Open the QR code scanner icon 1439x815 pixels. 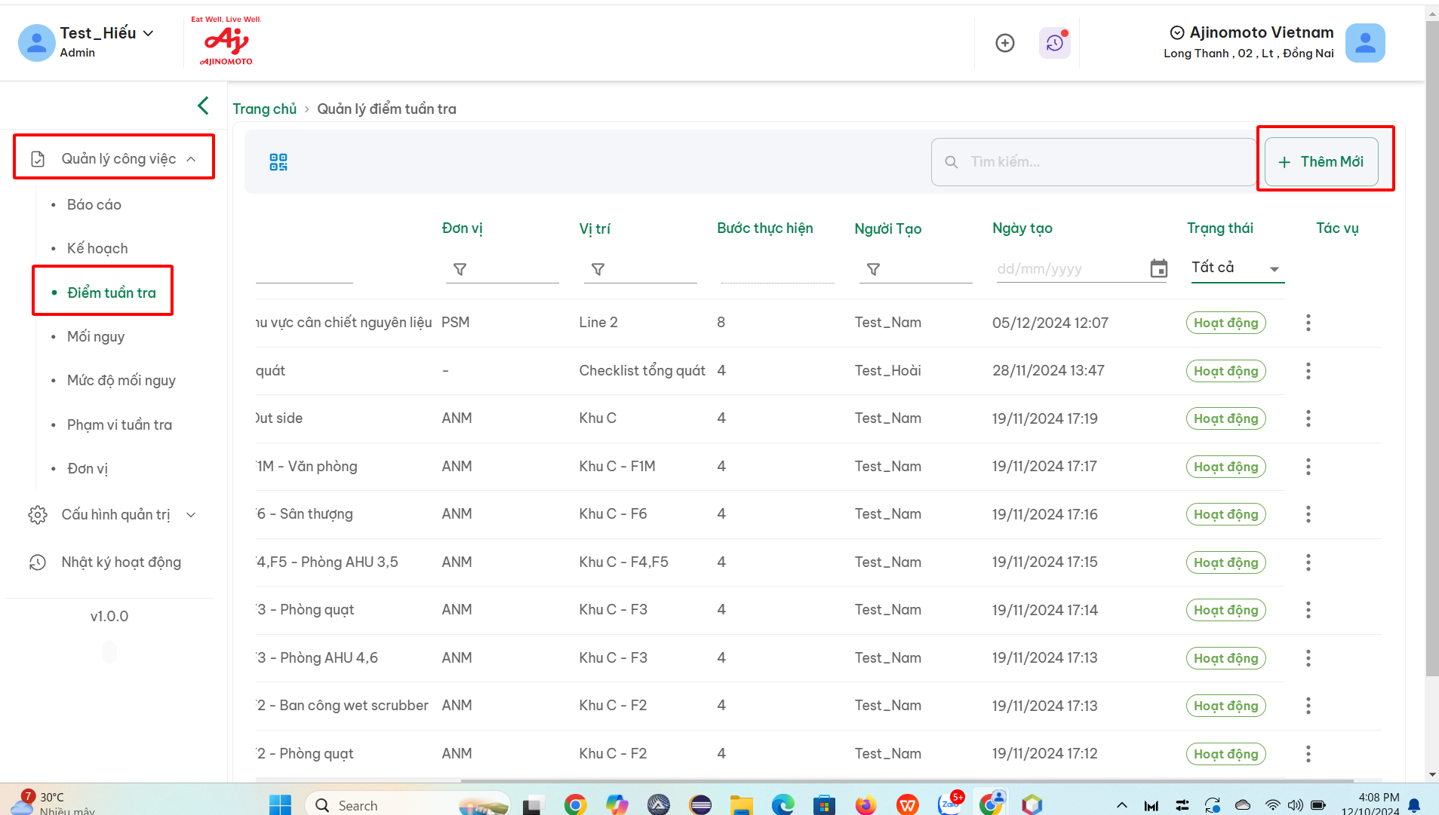[278, 162]
